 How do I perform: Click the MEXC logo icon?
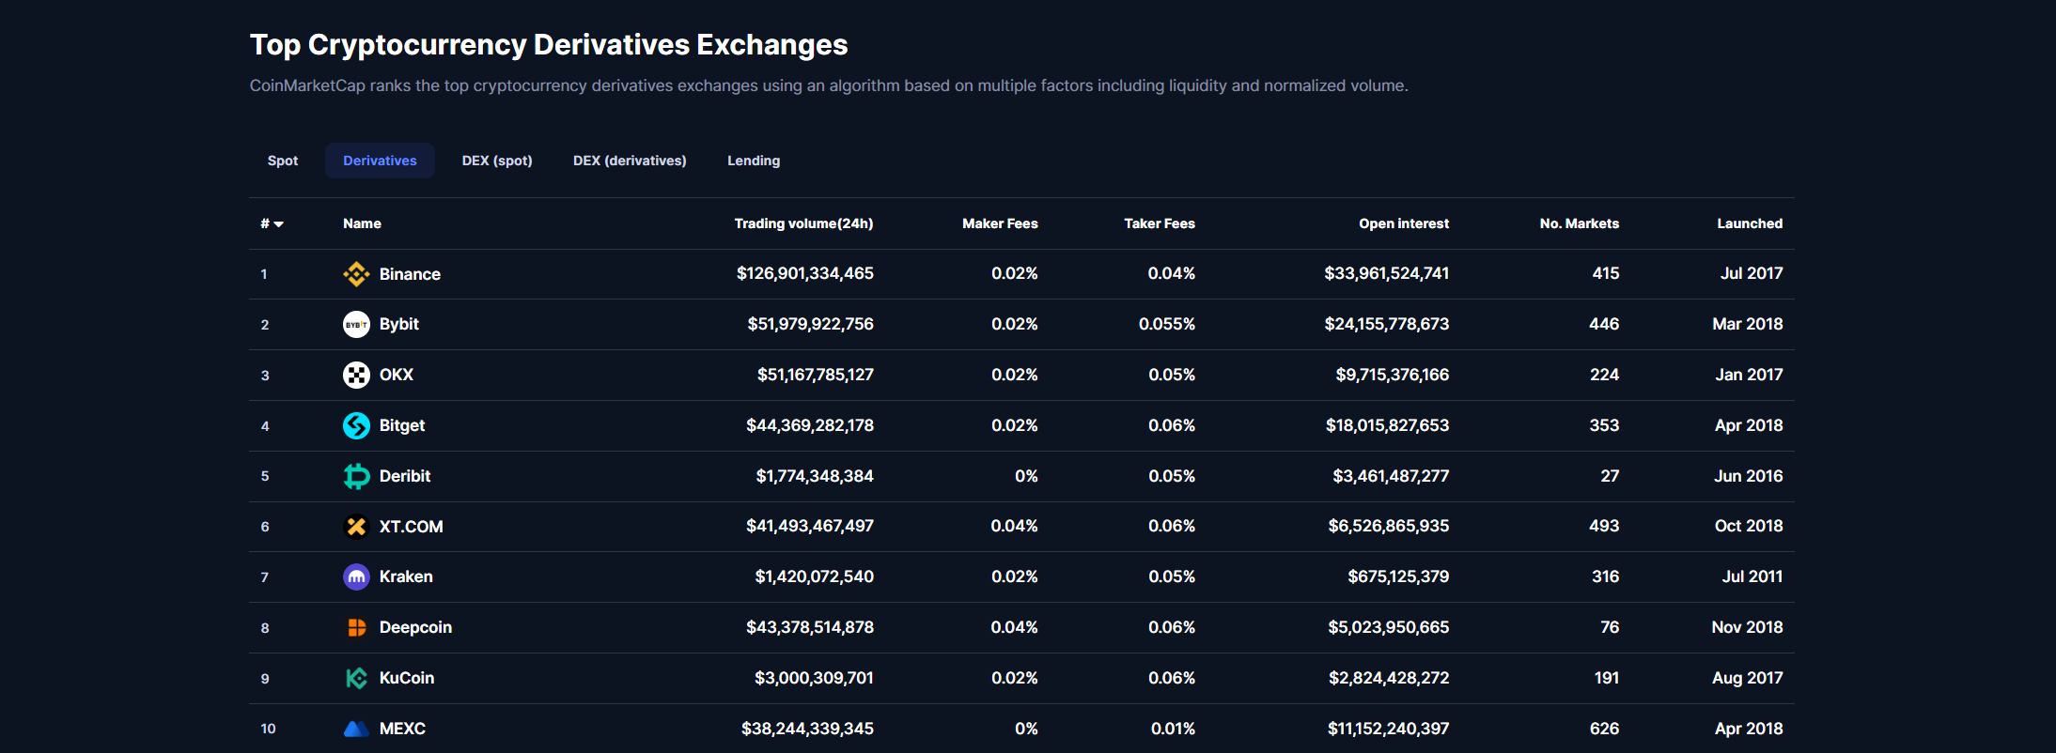pos(356,729)
